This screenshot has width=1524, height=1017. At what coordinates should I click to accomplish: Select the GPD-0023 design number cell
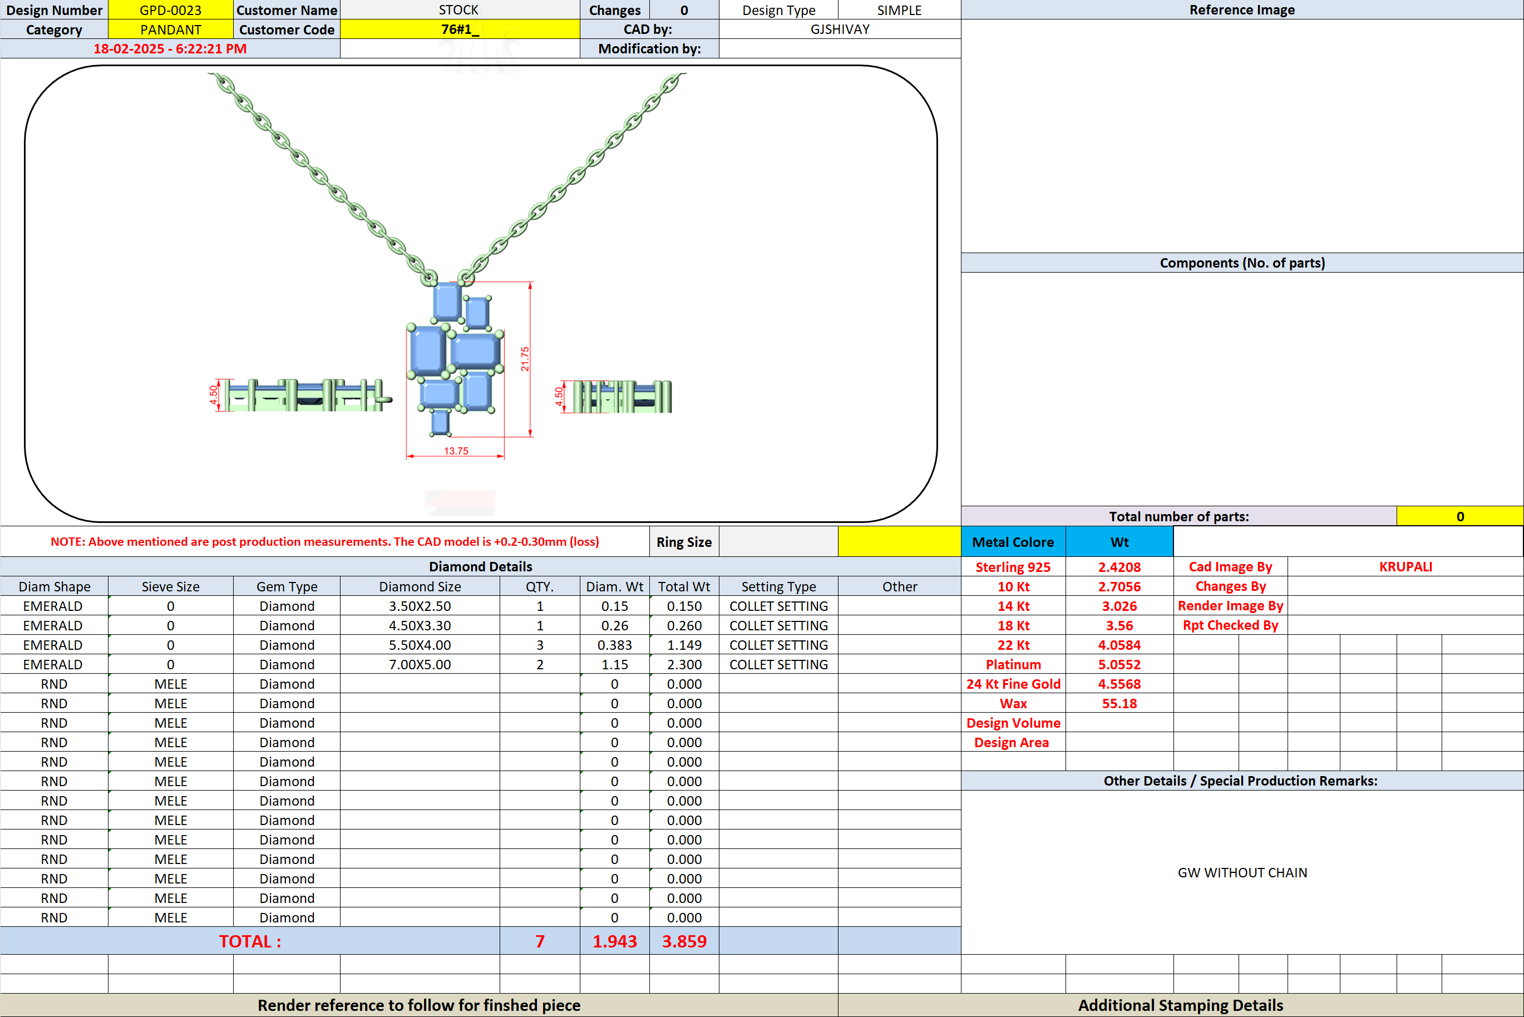[171, 9]
